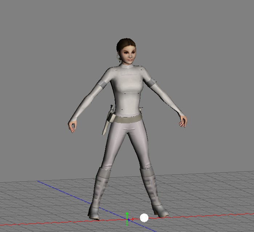The height and width of the screenshot is (232, 254).
Task: Click the character model's face
Action: 129,54
